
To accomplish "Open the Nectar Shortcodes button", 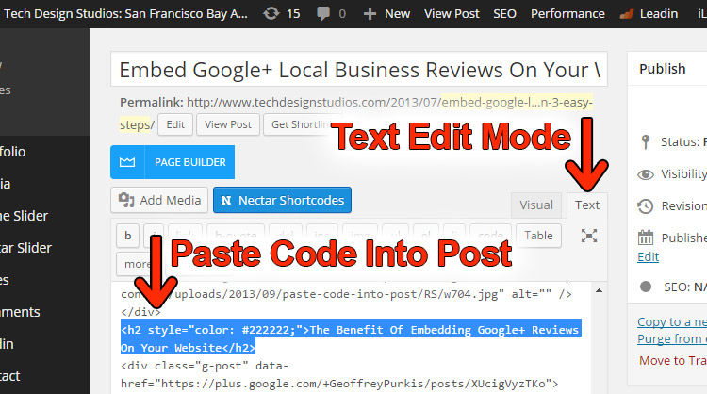I will 282,200.
